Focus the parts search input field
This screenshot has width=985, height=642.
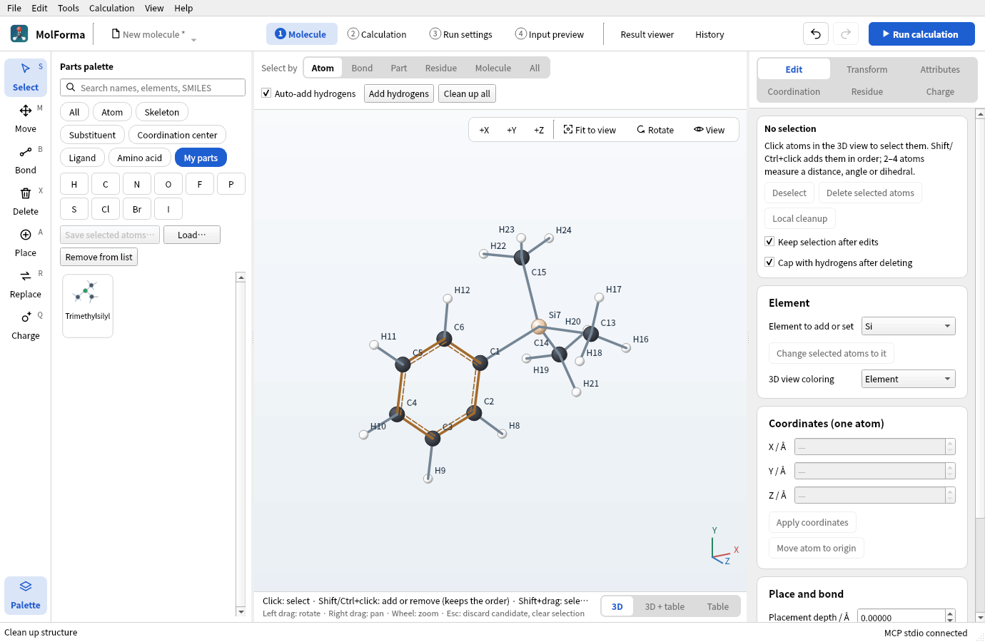tap(153, 88)
